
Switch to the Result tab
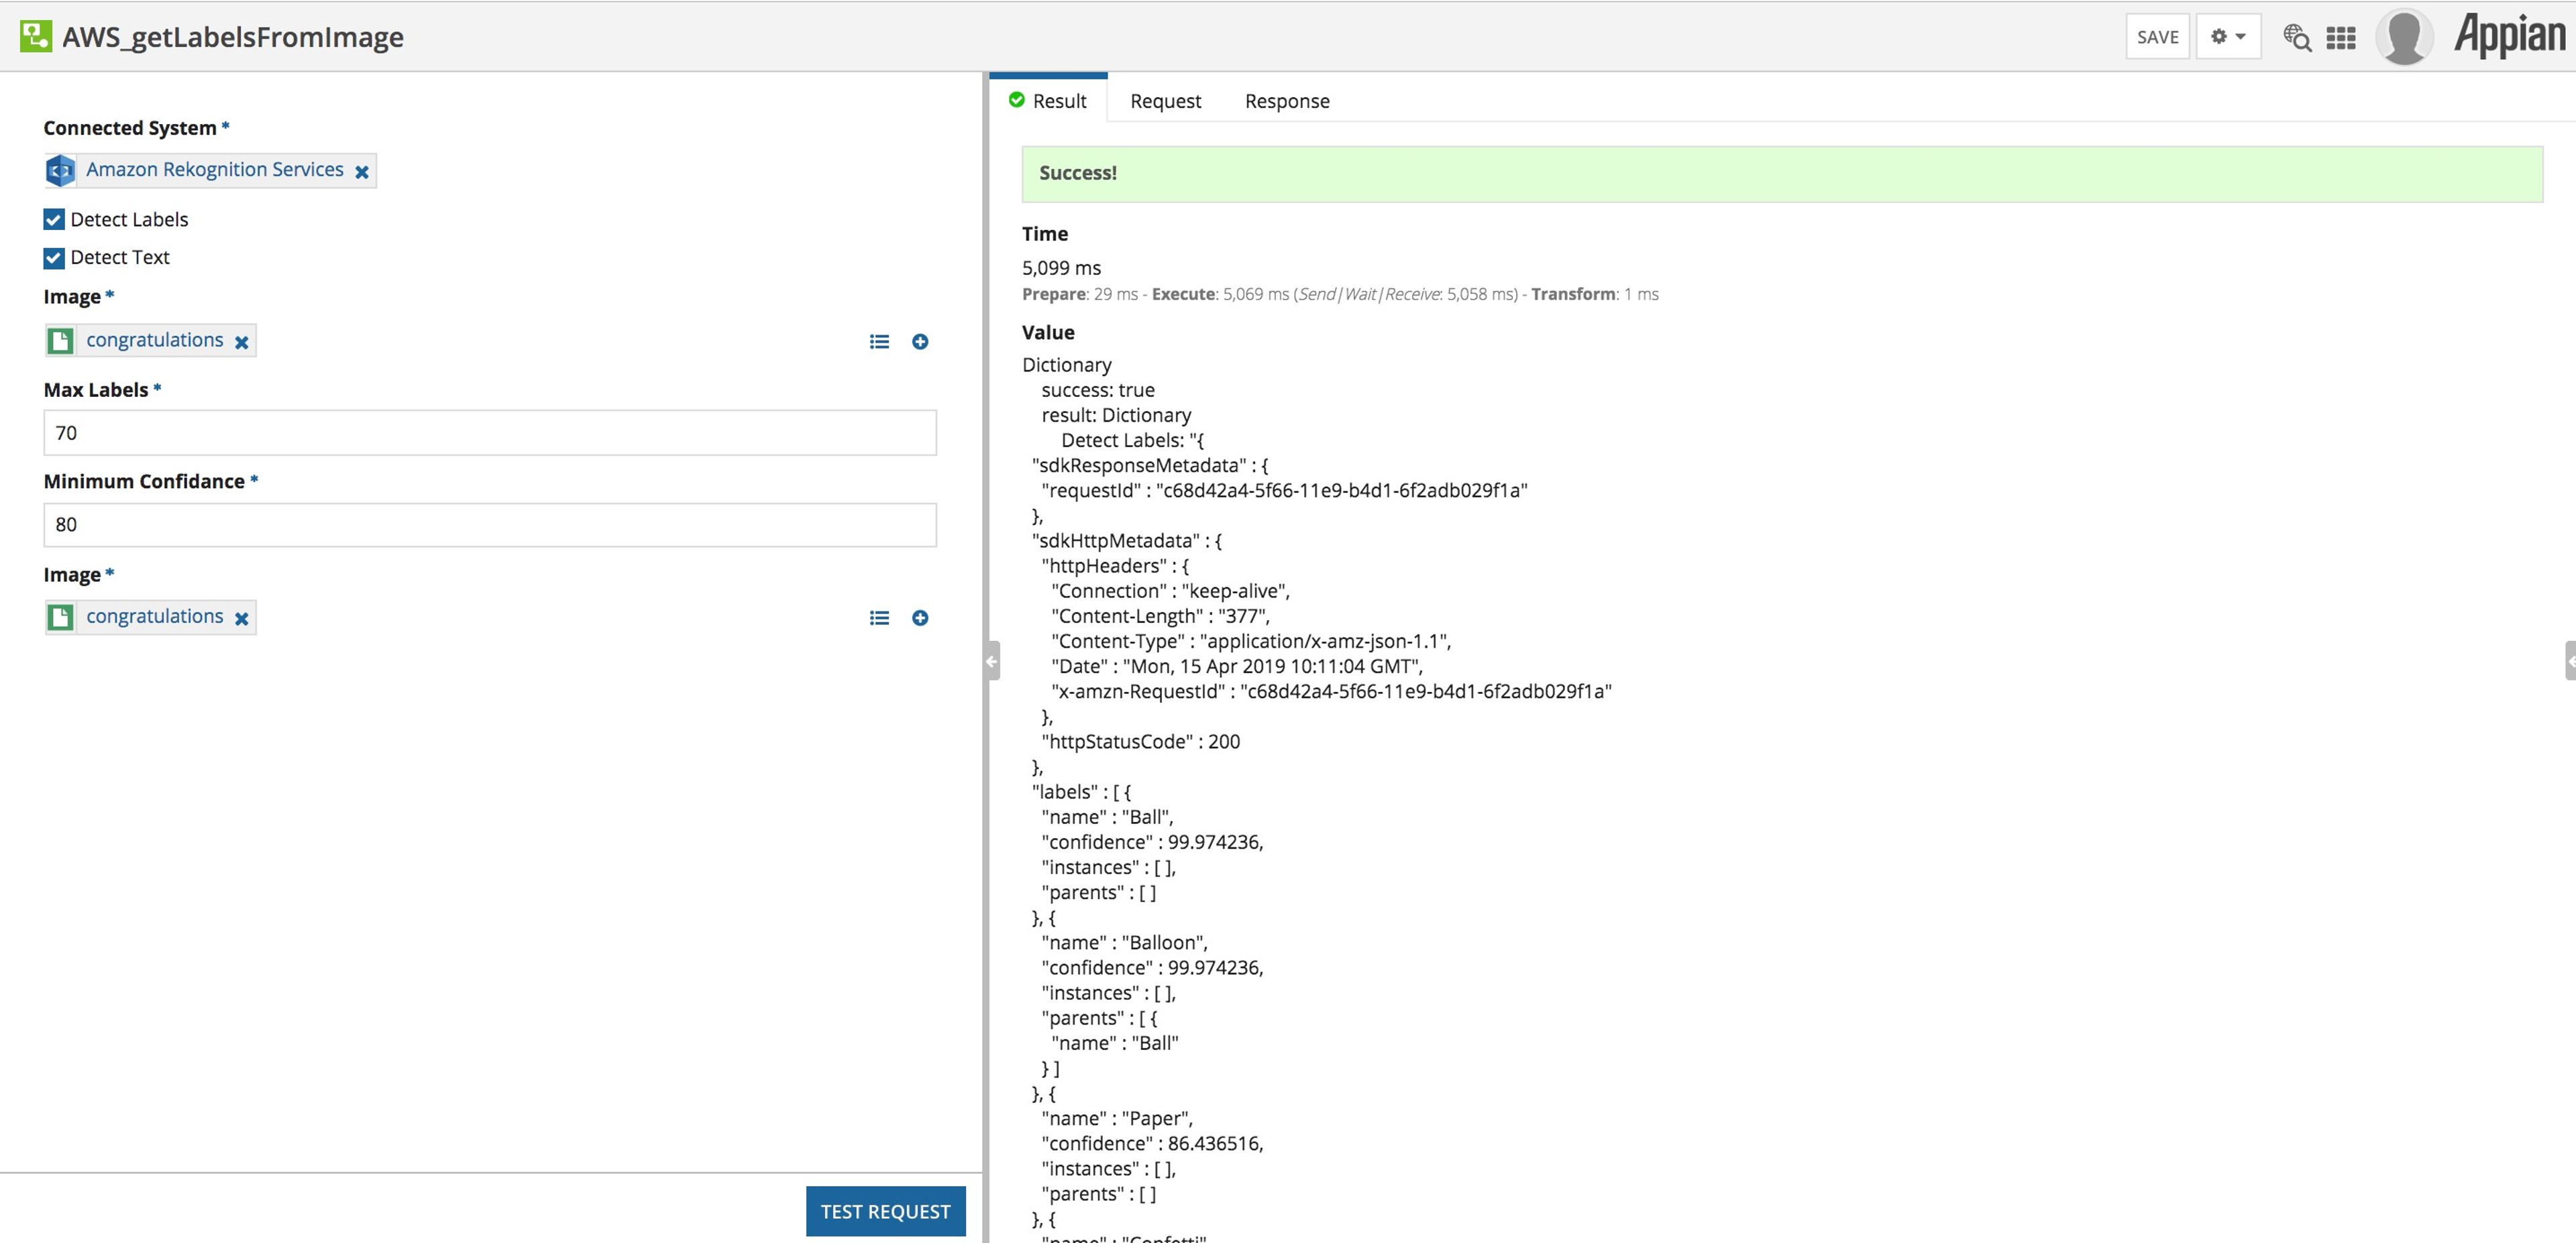pos(1048,101)
